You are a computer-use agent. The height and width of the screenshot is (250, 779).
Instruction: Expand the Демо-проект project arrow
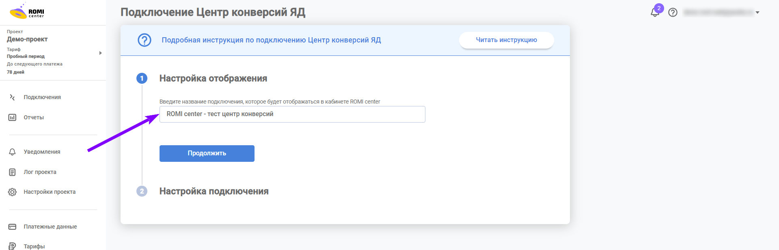100,53
